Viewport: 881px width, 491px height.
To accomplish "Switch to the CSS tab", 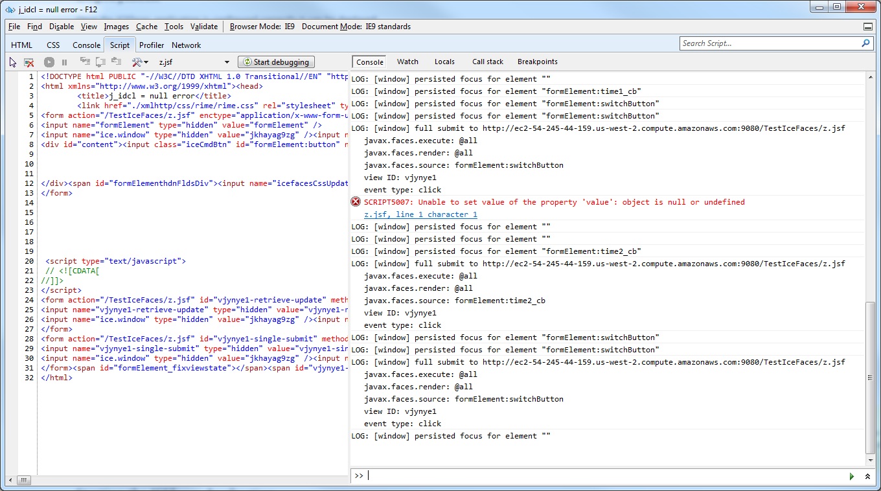I will pyautogui.click(x=53, y=45).
